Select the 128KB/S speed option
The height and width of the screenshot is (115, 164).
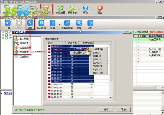click(x=98, y=52)
